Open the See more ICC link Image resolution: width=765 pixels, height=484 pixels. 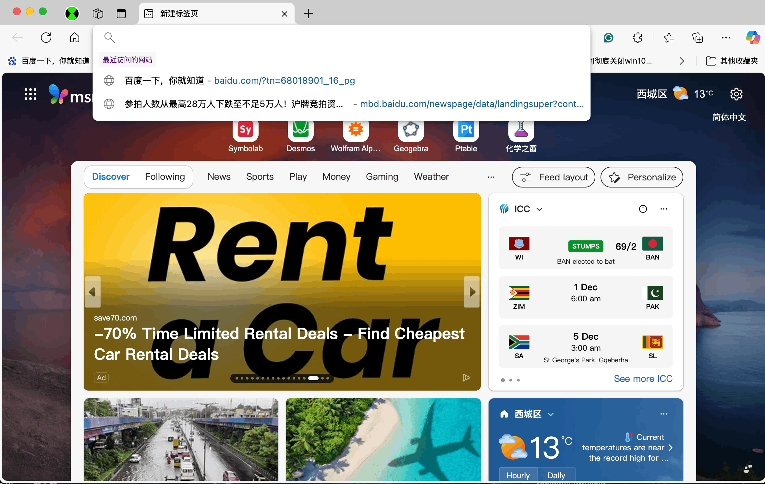[643, 379]
